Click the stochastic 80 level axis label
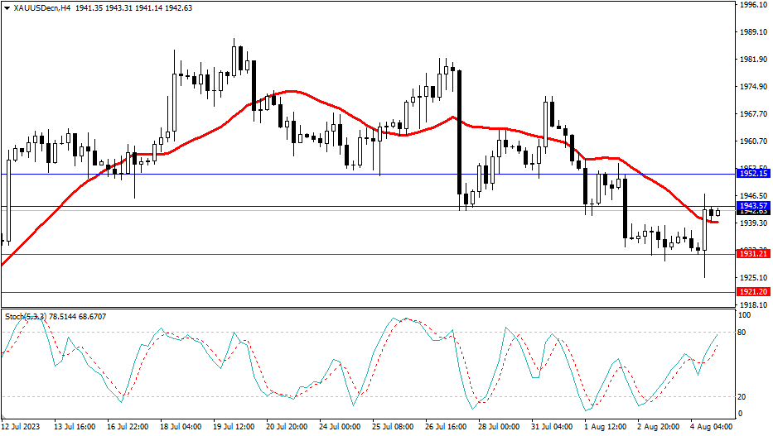The image size is (773, 436). [743, 333]
